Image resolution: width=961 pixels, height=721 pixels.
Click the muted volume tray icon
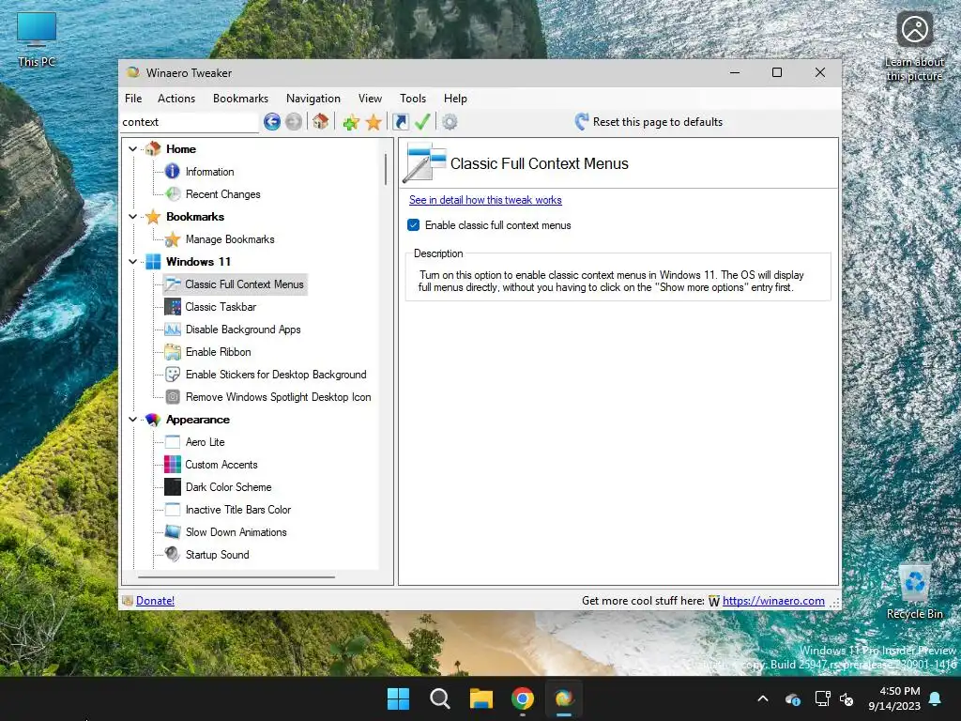point(847,698)
